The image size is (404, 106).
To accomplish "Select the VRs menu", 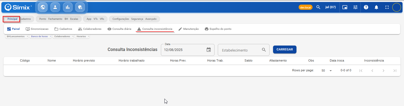I will pyautogui.click(x=102, y=19).
